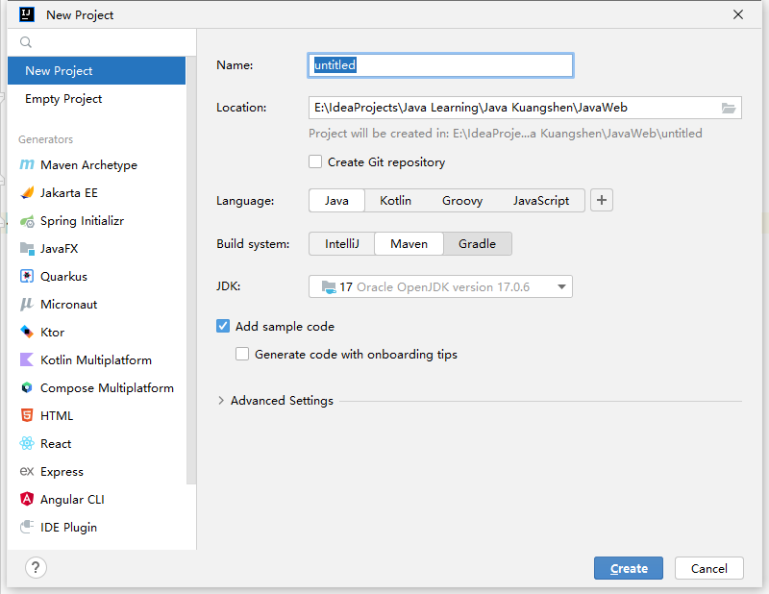Choose IntelliJ build system
This screenshot has height=594, width=769.
tap(342, 244)
